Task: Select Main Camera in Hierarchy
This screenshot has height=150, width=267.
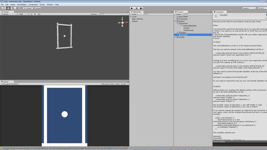Action: [x=137, y=19]
